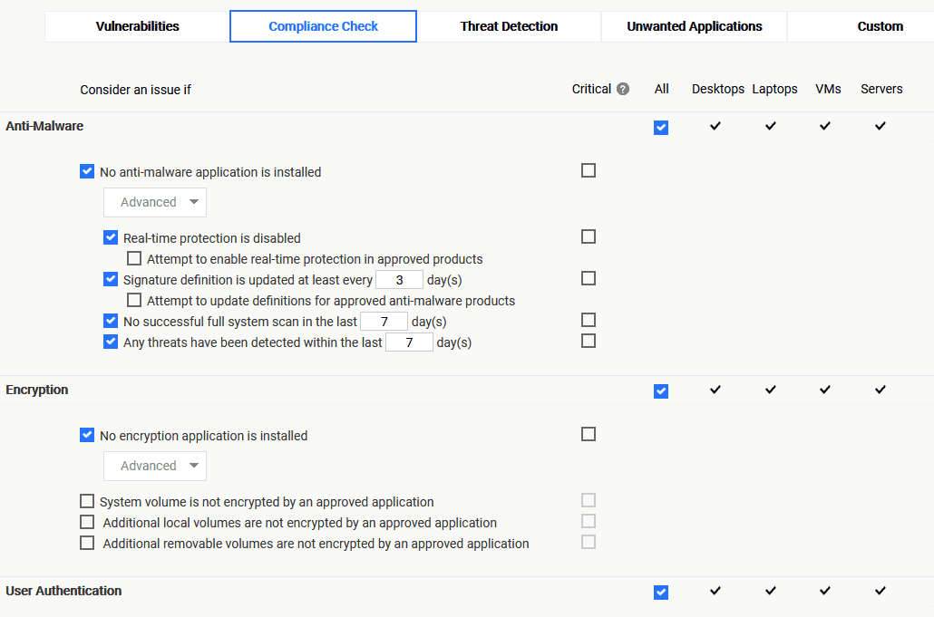The width and height of the screenshot is (934, 617).
Task: Expand the Advanced dropdown under Encryption
Action: [x=154, y=466]
